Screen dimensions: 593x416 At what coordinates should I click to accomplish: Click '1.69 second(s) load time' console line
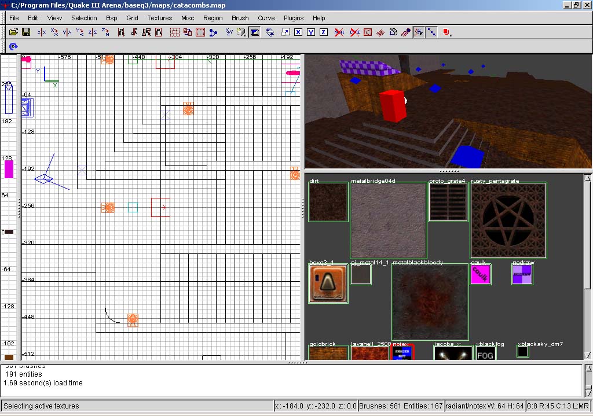(43, 383)
